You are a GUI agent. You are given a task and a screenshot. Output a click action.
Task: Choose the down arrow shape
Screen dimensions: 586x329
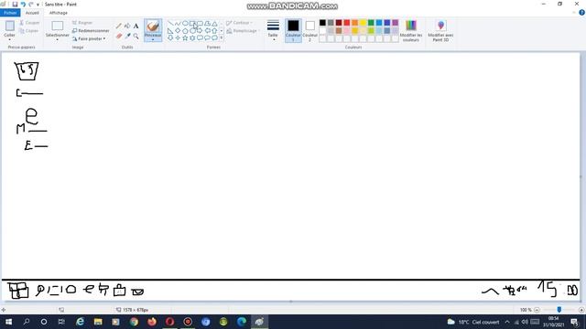coord(170,37)
